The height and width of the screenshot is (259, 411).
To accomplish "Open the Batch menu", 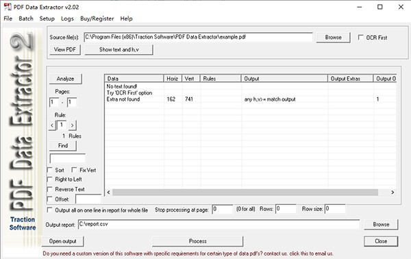I will pyautogui.click(x=26, y=18).
